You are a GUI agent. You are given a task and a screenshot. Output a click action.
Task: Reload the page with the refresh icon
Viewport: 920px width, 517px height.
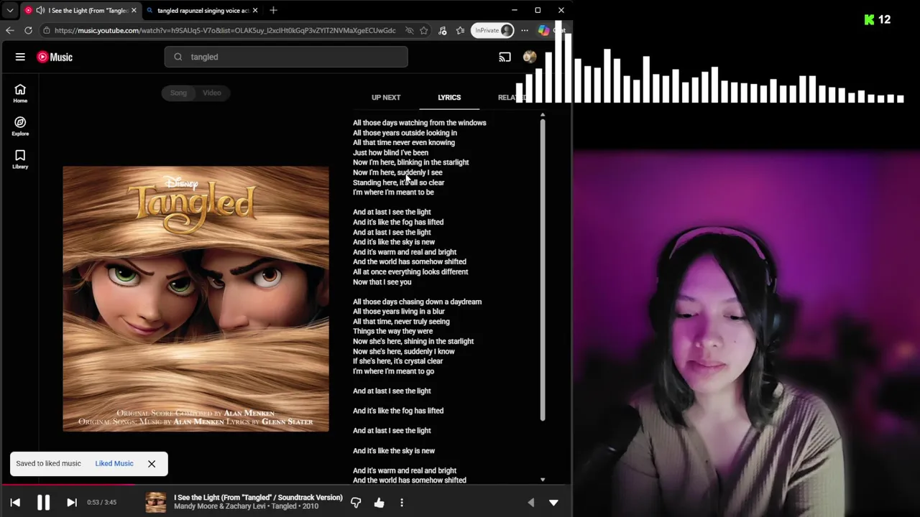click(28, 30)
